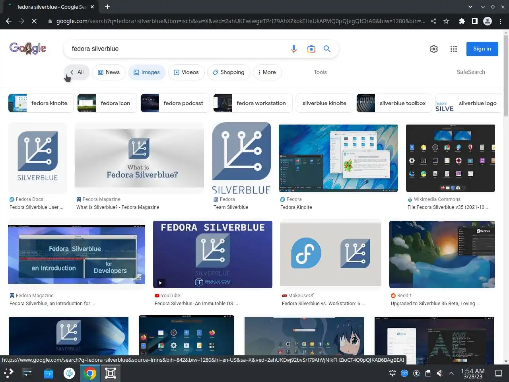Expand hidden system tray icons
This screenshot has height=382, width=509.
pyautogui.click(x=451, y=373)
